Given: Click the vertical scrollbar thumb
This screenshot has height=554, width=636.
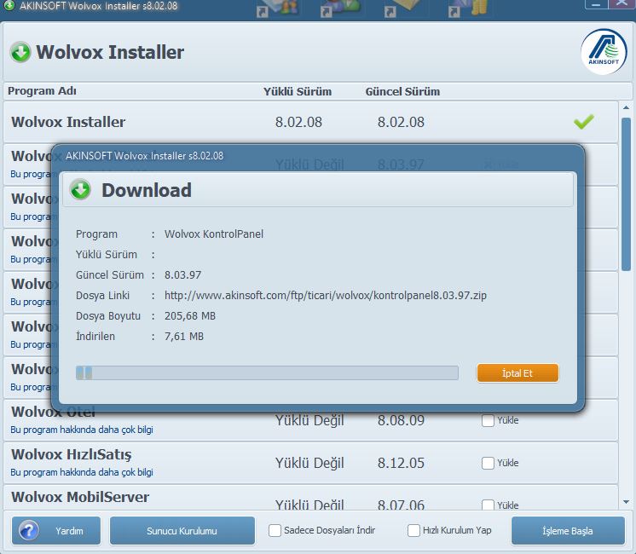Looking at the screenshot, I should (626, 193).
